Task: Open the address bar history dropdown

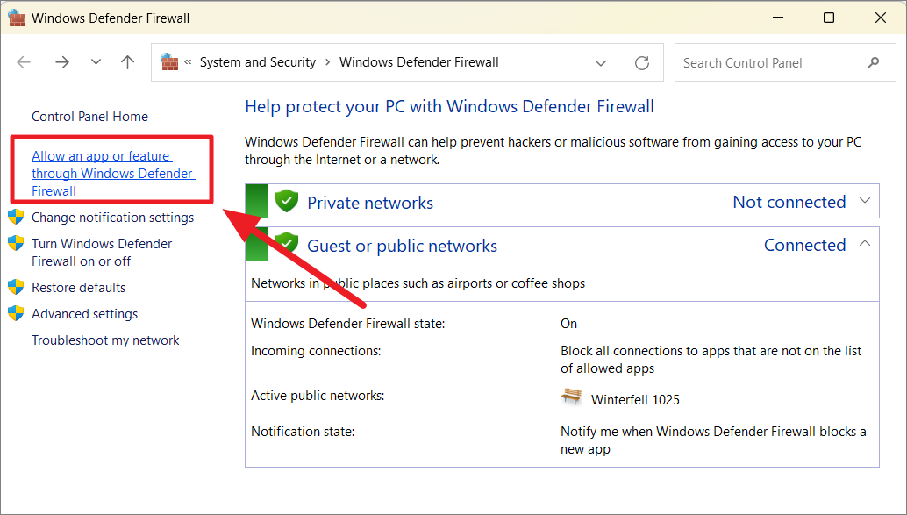Action: pyautogui.click(x=601, y=62)
